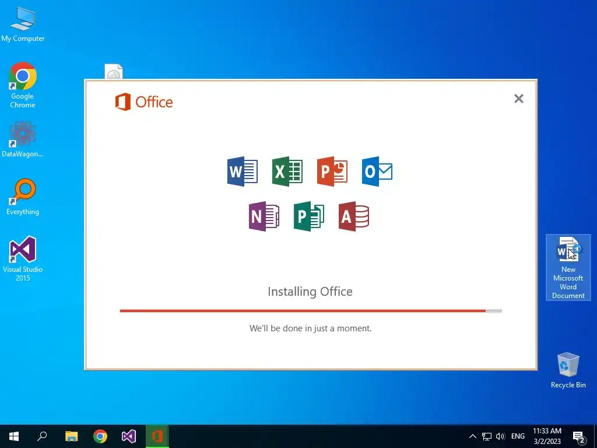The height and width of the screenshot is (448, 597).
Task: Click the 'Installing Office' heading text
Action: 310,292
